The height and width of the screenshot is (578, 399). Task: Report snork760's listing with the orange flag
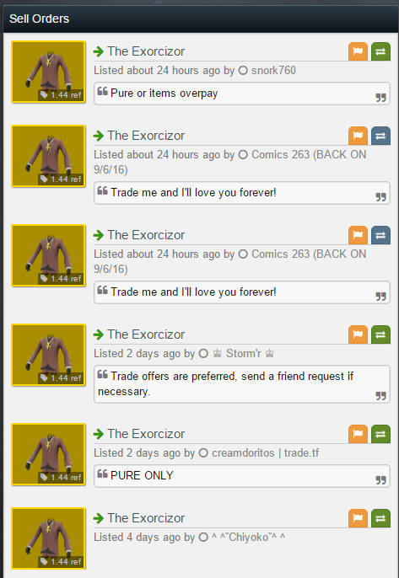(358, 51)
